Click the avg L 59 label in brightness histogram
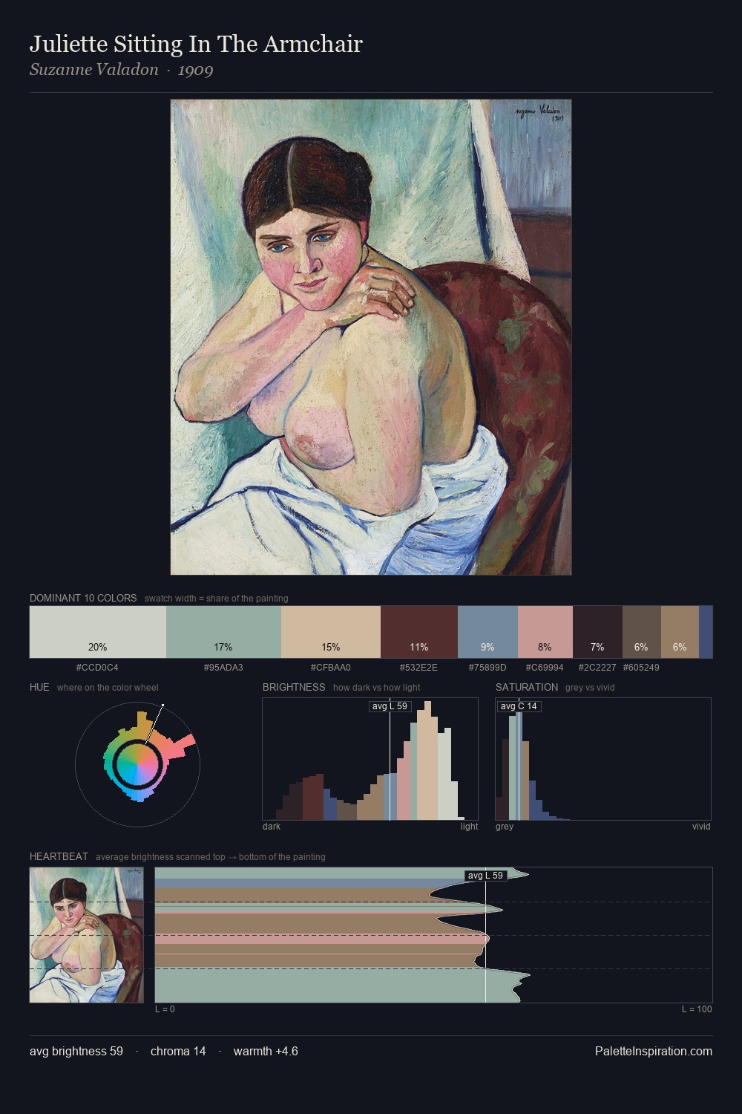Screen dimensions: 742x1114 [390, 706]
